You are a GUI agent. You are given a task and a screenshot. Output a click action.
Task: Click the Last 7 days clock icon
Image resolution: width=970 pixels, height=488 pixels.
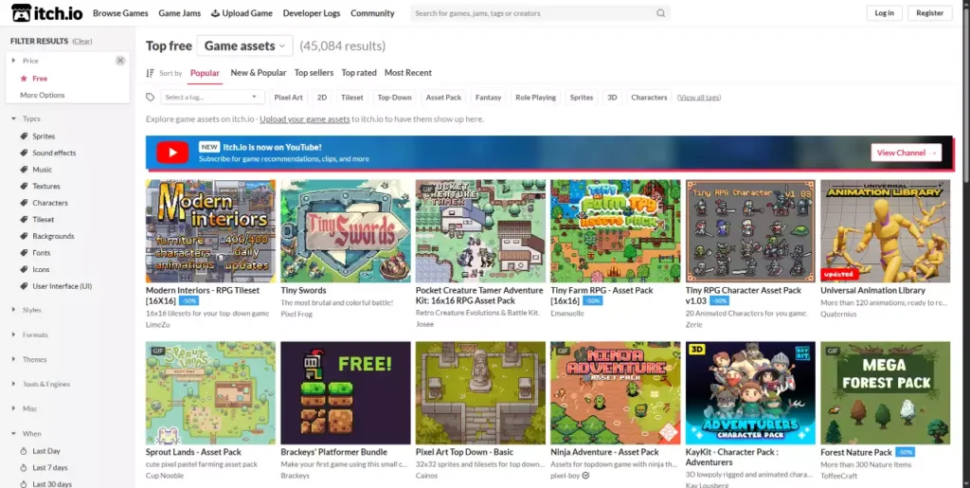(24, 468)
